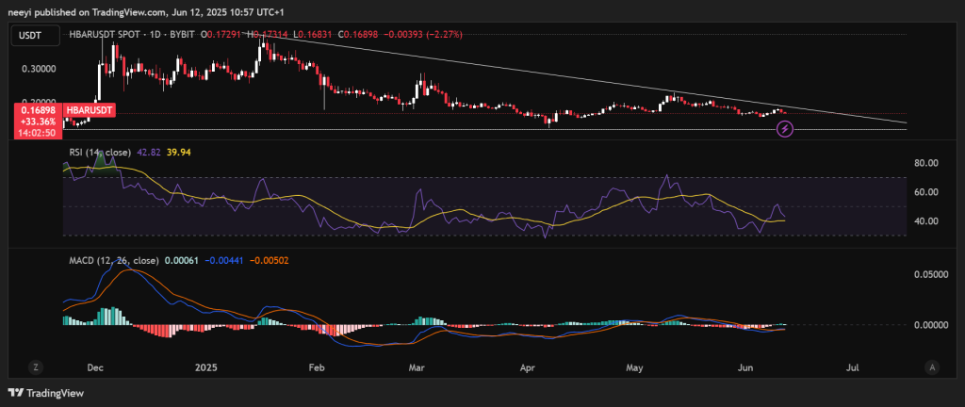
Task: Click the 80.00 RSI scale label
Action: pos(925,163)
